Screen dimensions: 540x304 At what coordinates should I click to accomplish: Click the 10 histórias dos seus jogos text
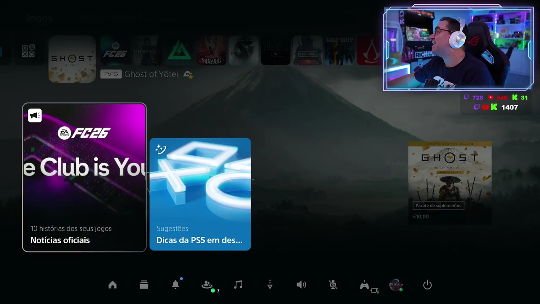(x=71, y=228)
